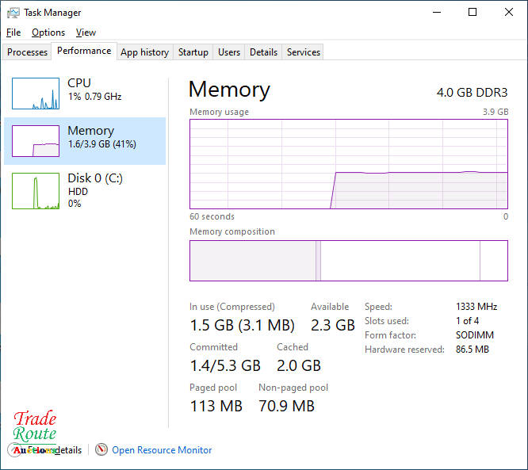Show the Services tab

[304, 52]
